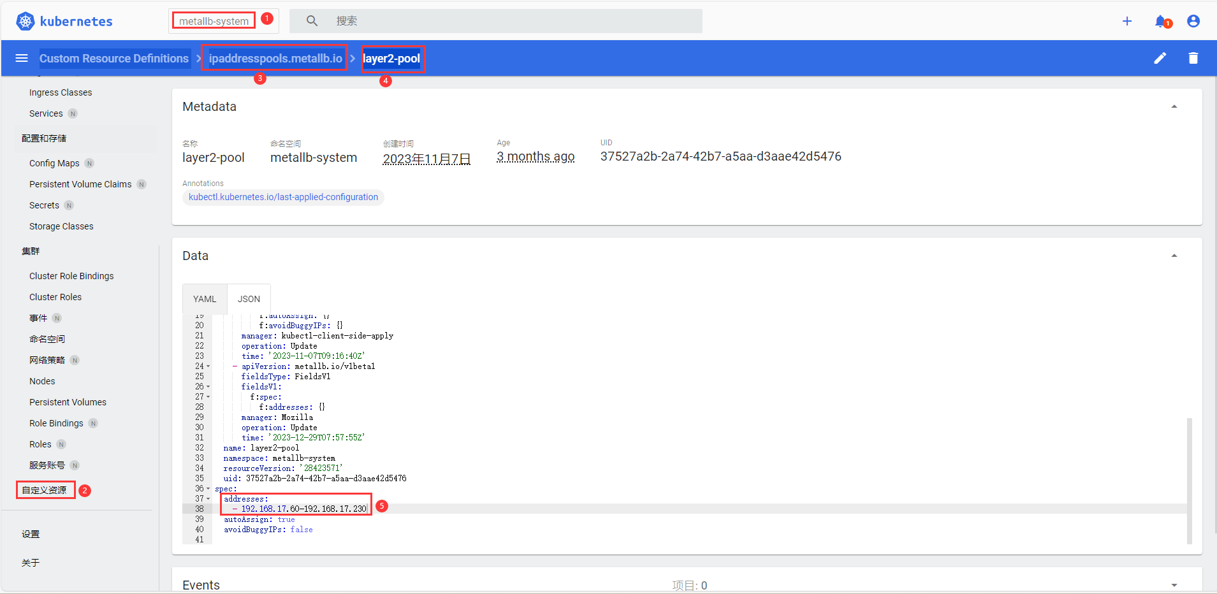Focus the 搜索 search field
1217x594 pixels.
coord(496,21)
